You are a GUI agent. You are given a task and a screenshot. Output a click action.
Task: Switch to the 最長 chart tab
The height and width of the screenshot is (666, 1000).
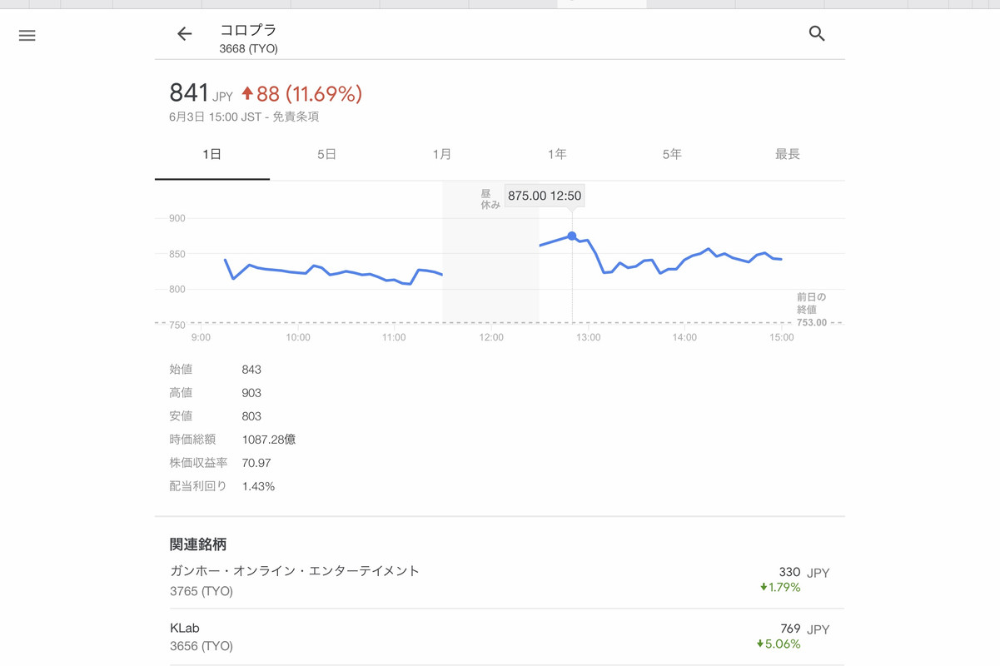tap(787, 154)
